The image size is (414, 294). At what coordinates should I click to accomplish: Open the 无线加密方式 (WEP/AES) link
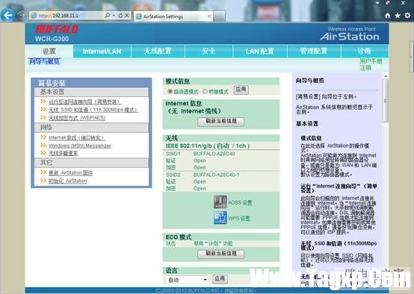[x=77, y=118]
